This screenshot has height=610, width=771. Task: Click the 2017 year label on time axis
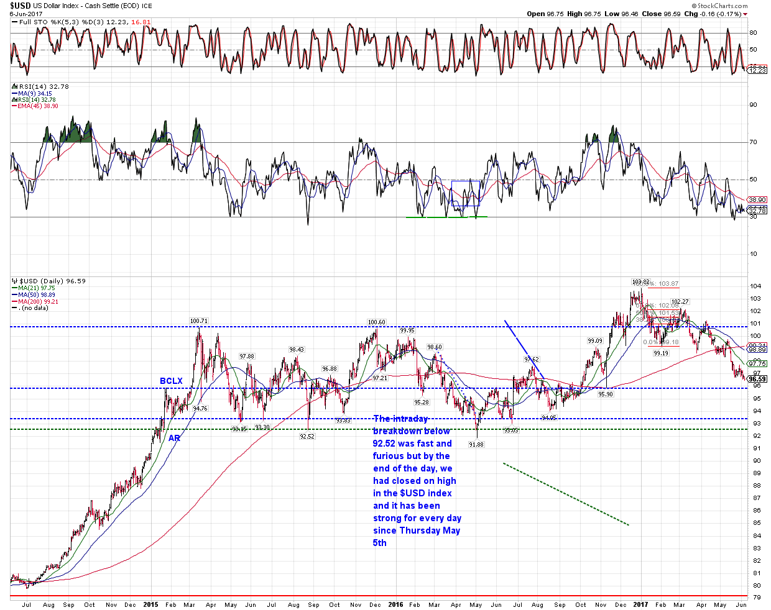[x=641, y=604]
